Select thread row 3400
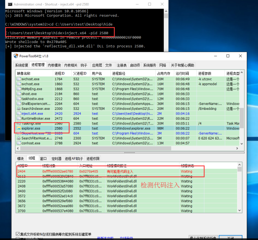 point(126,191)
